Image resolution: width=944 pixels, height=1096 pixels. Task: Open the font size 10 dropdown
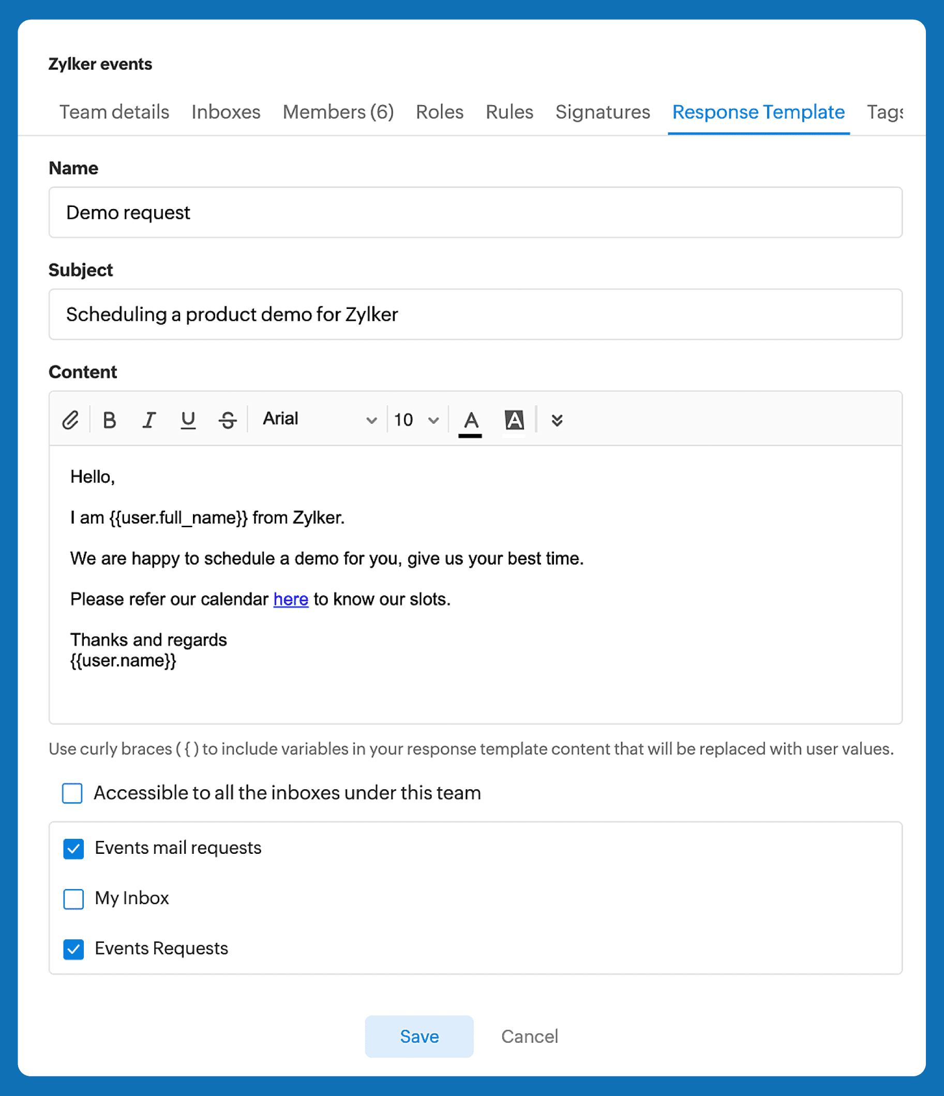(417, 420)
